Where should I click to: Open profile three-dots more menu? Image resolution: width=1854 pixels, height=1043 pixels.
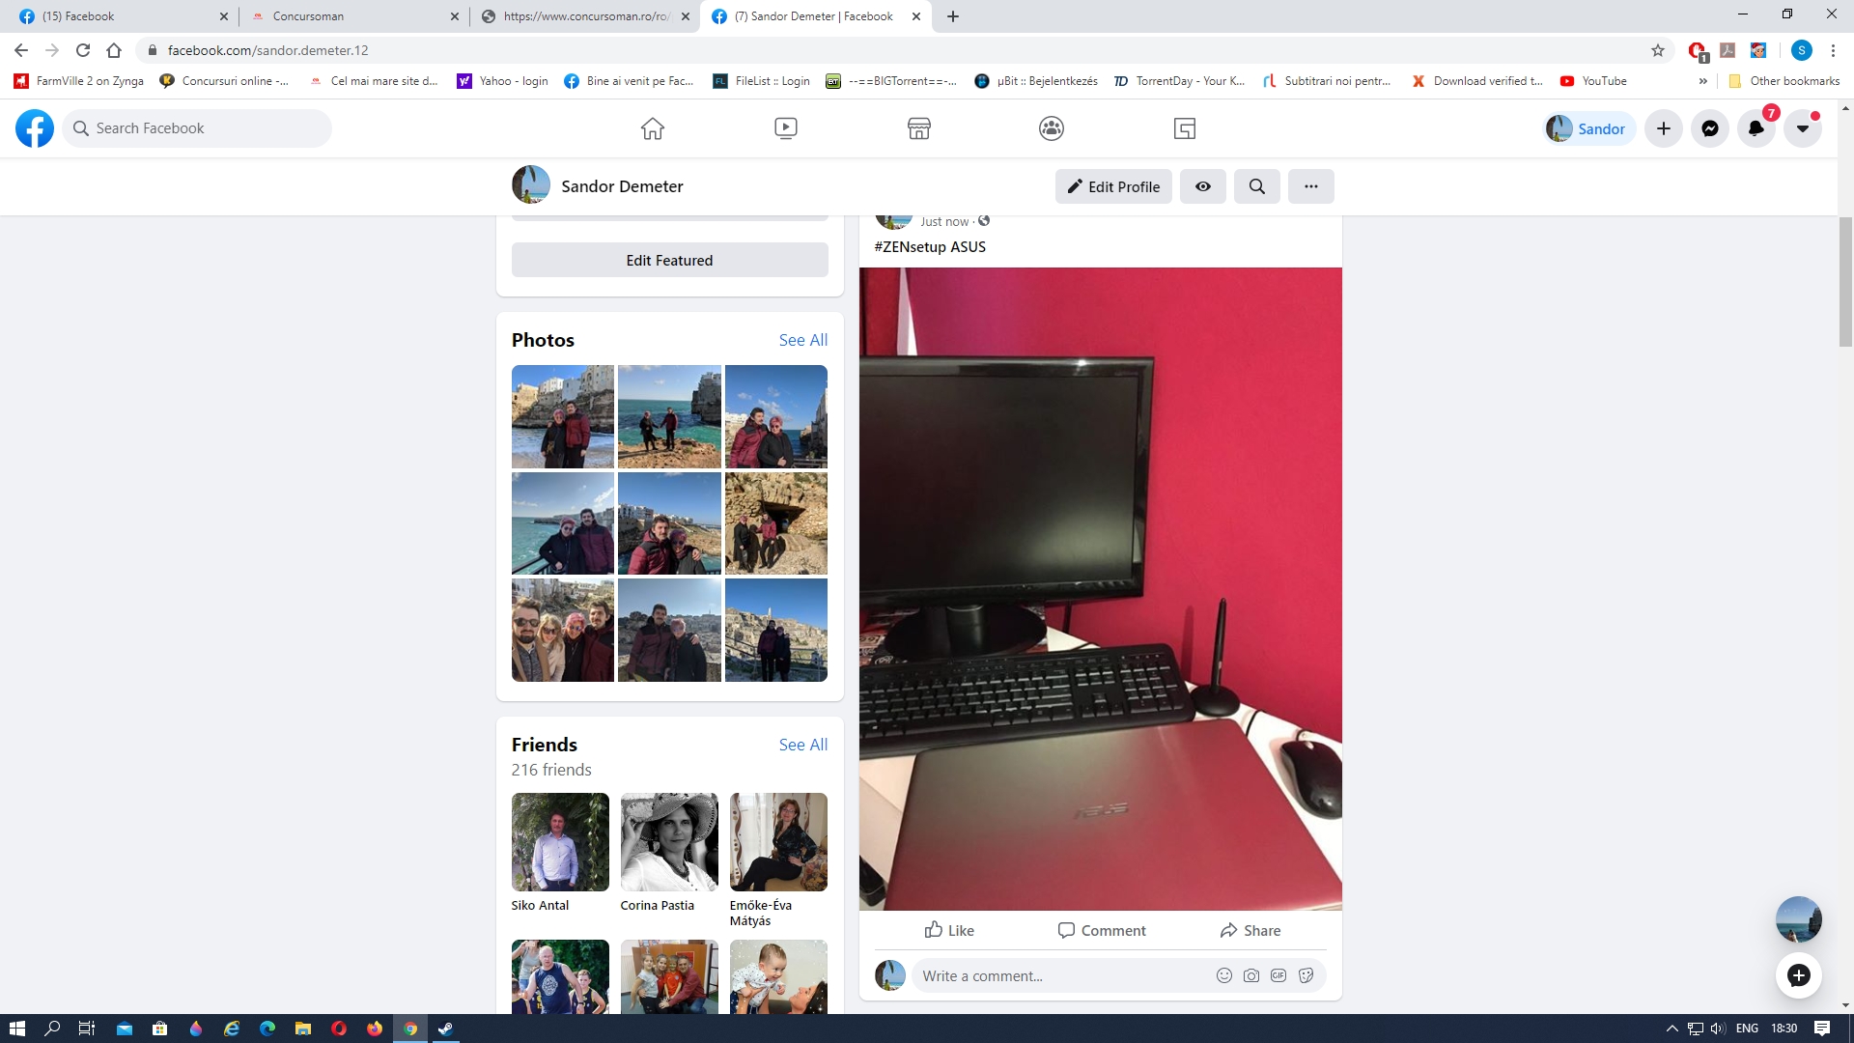point(1310,186)
